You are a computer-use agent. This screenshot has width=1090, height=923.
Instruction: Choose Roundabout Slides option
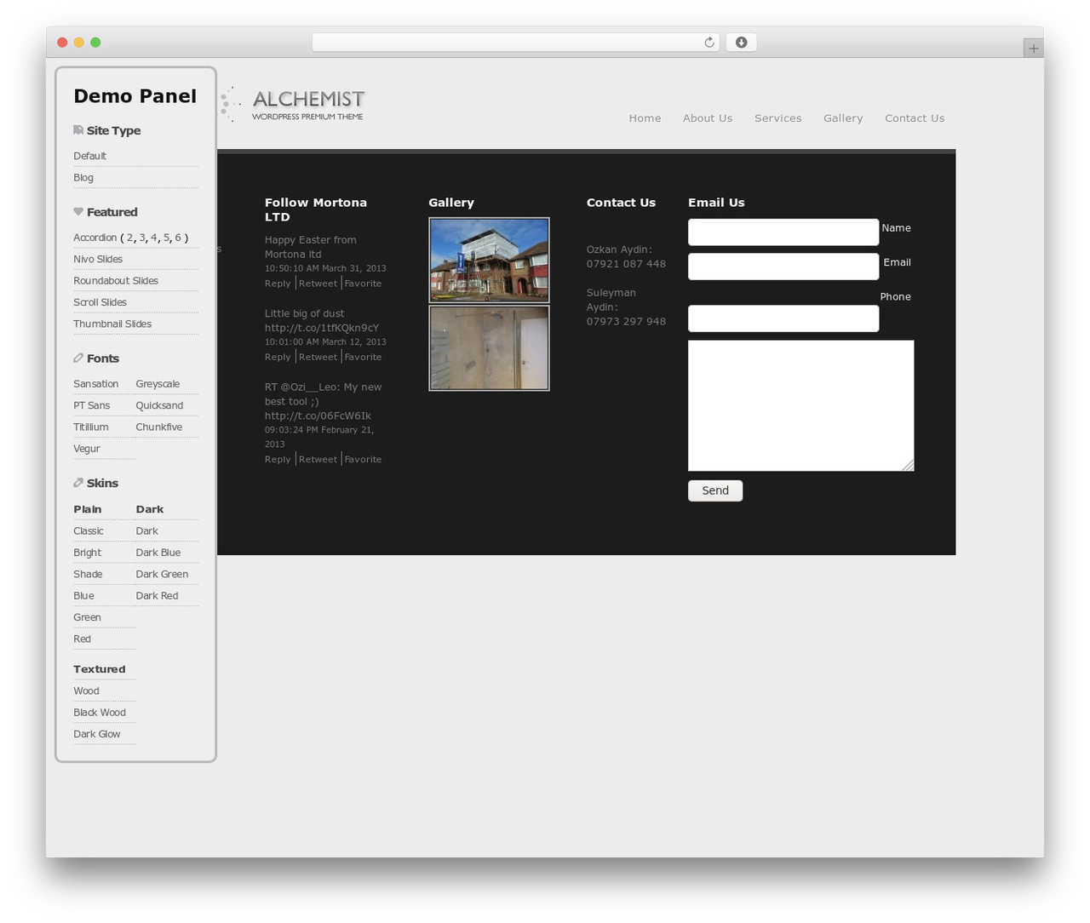pyautogui.click(x=116, y=281)
